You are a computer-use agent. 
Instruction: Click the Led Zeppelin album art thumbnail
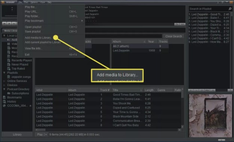(x=210, y=116)
